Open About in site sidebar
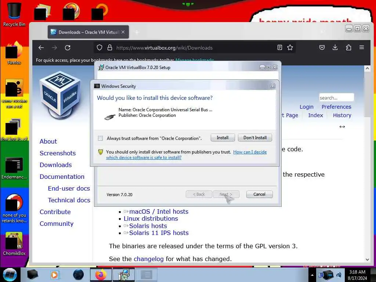The width and height of the screenshot is (376, 282). click(x=48, y=141)
